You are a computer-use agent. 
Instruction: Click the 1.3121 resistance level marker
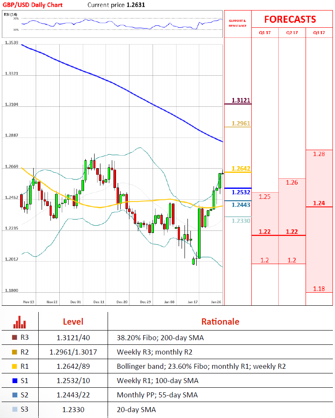(241, 100)
